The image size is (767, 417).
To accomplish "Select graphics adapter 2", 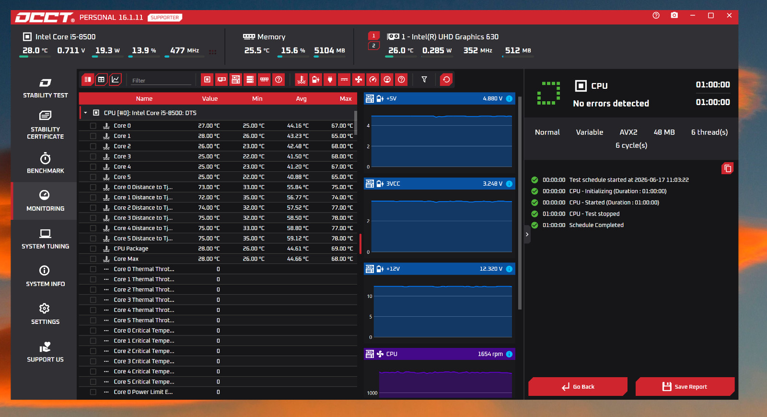I will (x=374, y=46).
